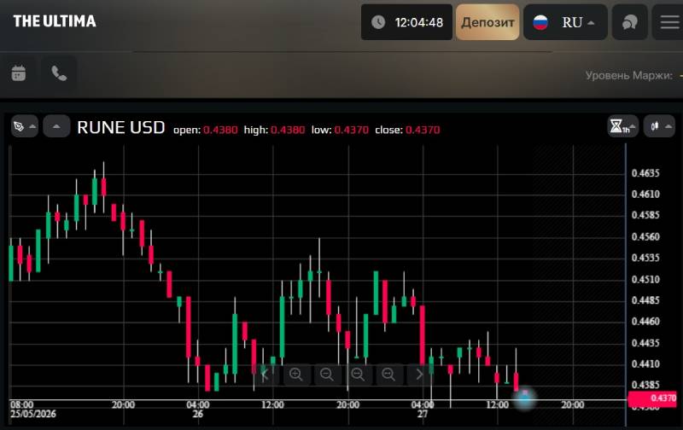Click the 0.4585 price axis label
Viewport: 683px width, 430px height.
click(x=645, y=215)
